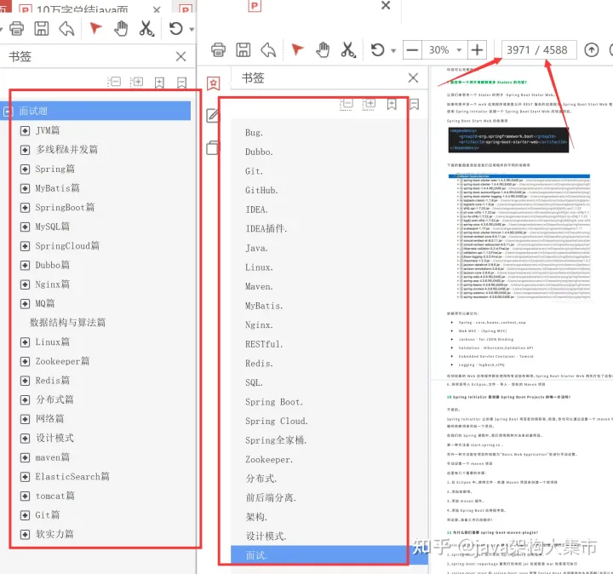The image size is (613, 574).
Task: Close the 10万字总结java面 document tab
Action: pos(157,9)
